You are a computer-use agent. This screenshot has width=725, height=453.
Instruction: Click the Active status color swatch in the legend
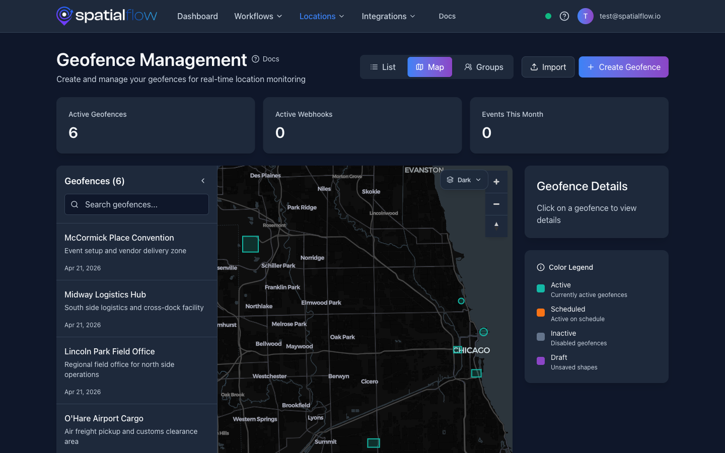(541, 288)
